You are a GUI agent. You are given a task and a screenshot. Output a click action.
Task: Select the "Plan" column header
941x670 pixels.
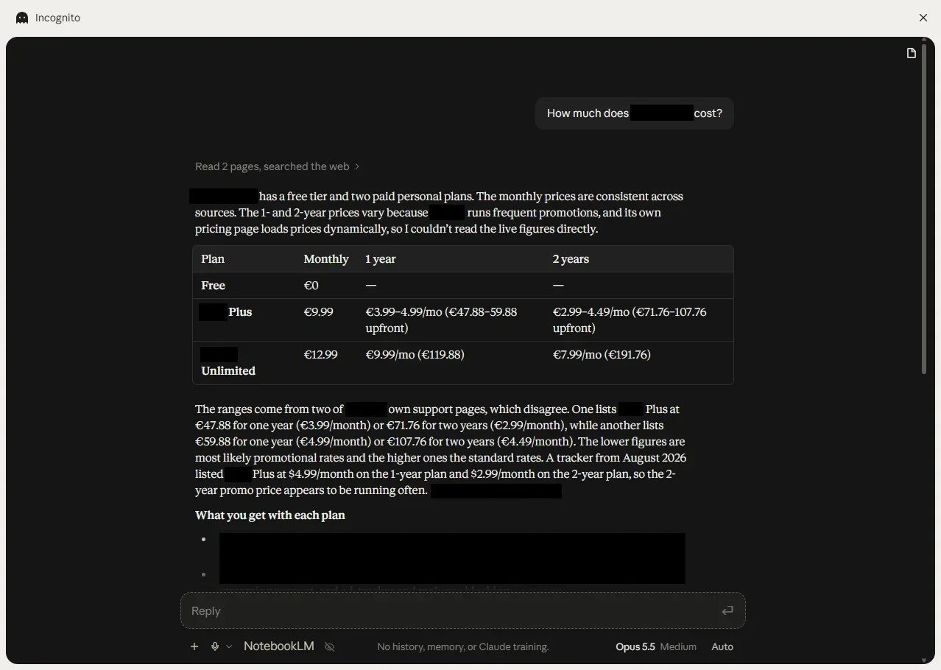[x=213, y=259]
